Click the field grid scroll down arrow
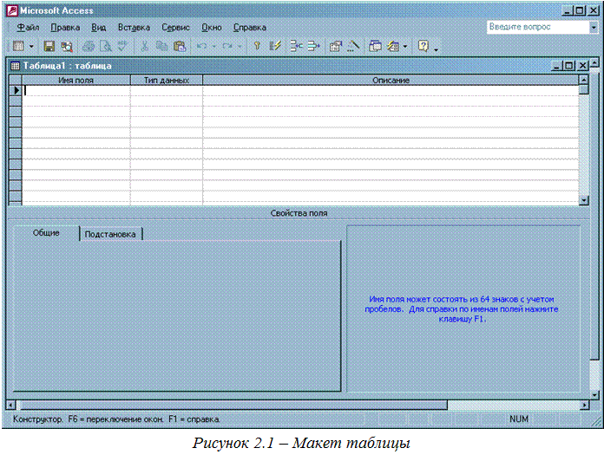The height and width of the screenshot is (461, 604). click(584, 200)
